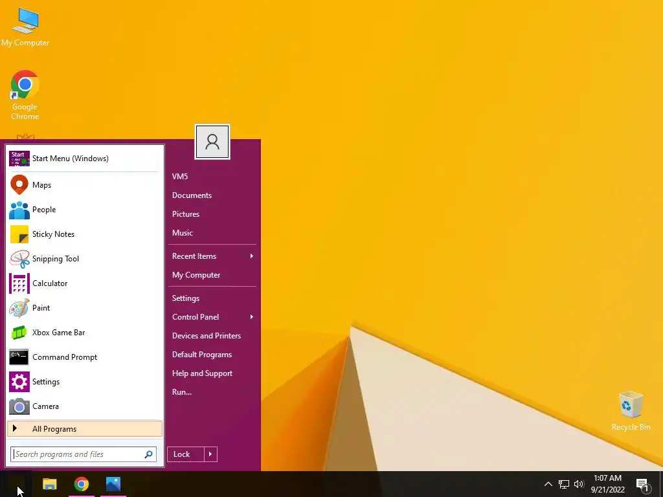This screenshot has width=663, height=497.
Task: Open Command Prompt icon
Action: pos(19,357)
